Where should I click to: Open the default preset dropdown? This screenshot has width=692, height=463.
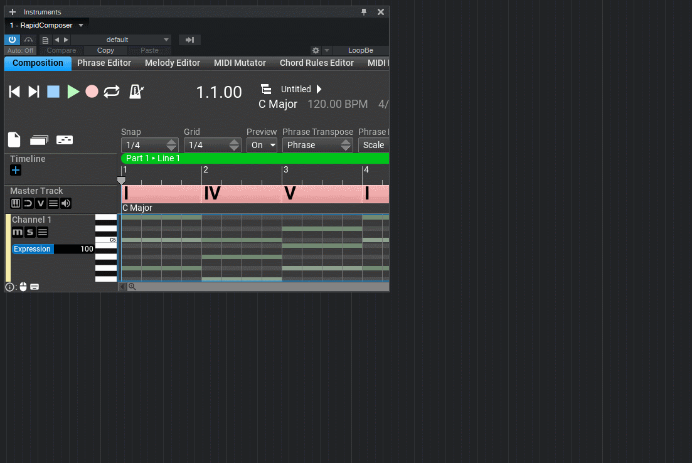pos(121,40)
